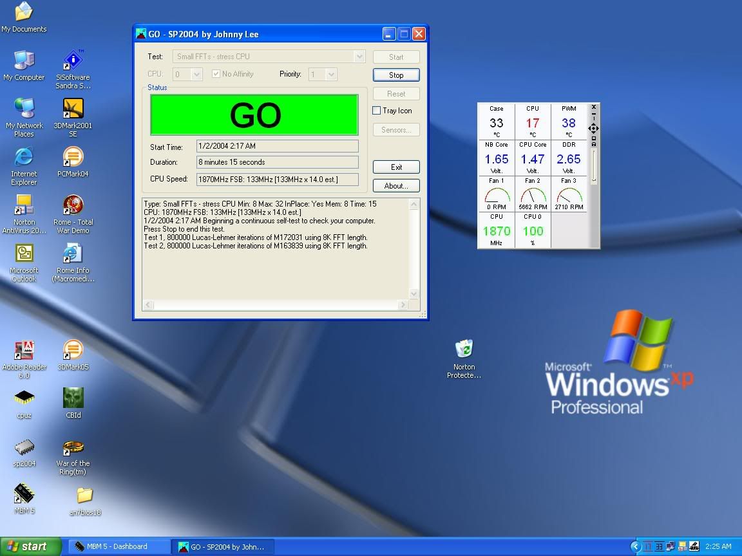Open the CPU number dropdown
This screenshot has width=742, height=556.
click(x=196, y=75)
